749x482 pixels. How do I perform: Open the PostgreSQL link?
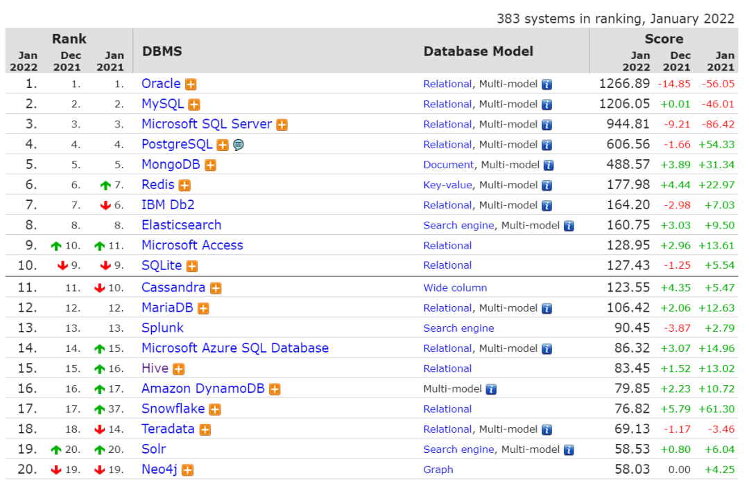click(x=177, y=144)
